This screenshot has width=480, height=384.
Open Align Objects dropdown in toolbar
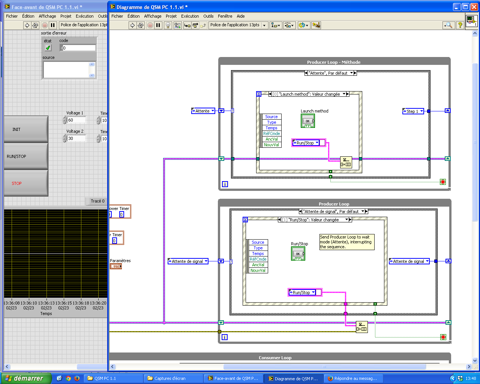[276, 25]
